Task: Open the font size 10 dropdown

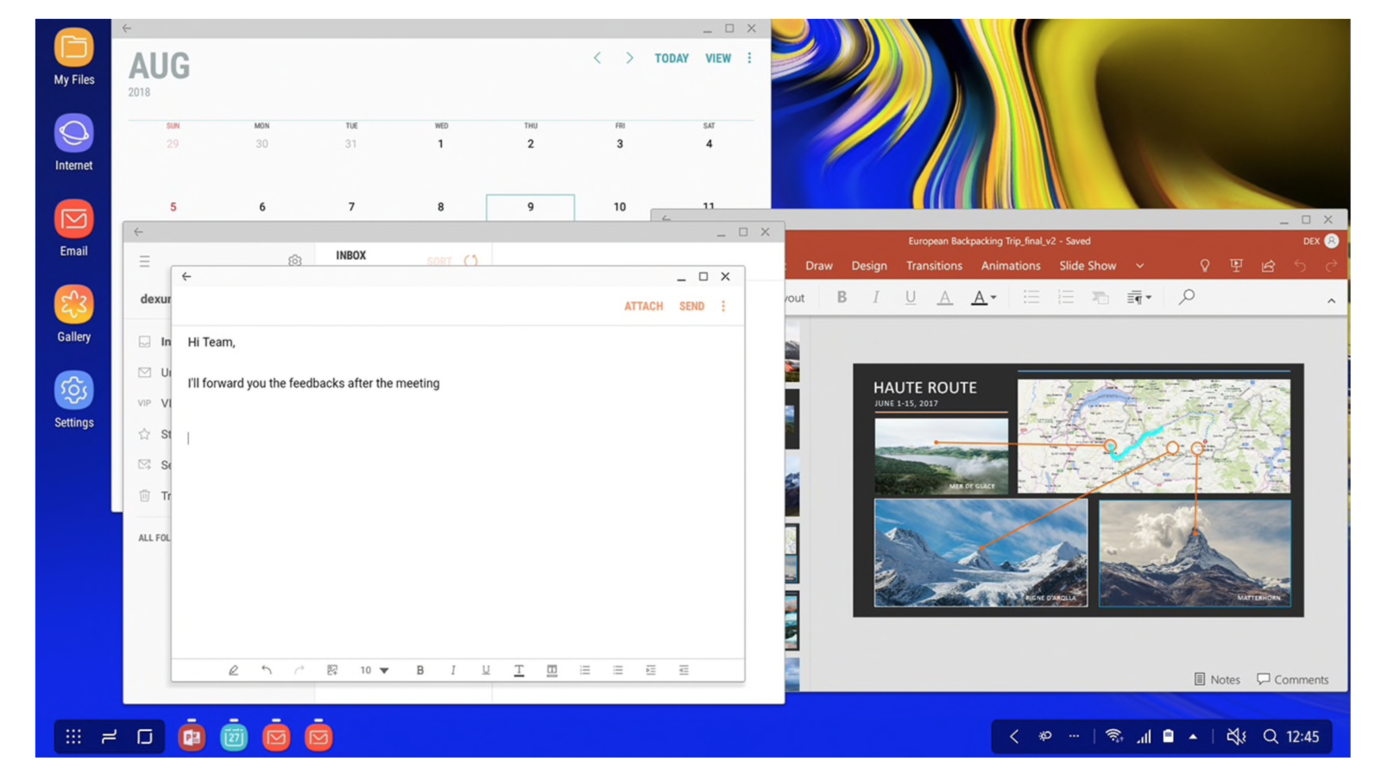Action: (x=374, y=670)
